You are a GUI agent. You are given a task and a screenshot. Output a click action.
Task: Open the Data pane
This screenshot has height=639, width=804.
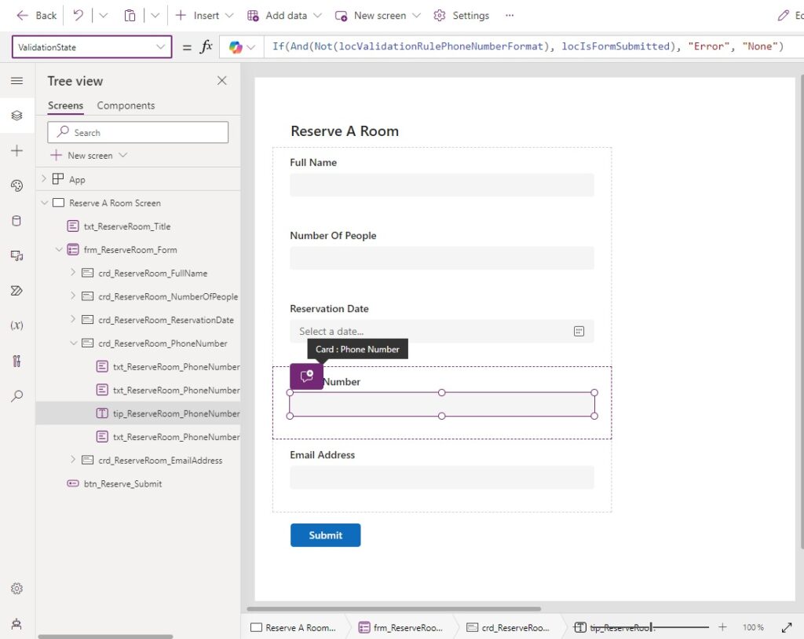16,221
